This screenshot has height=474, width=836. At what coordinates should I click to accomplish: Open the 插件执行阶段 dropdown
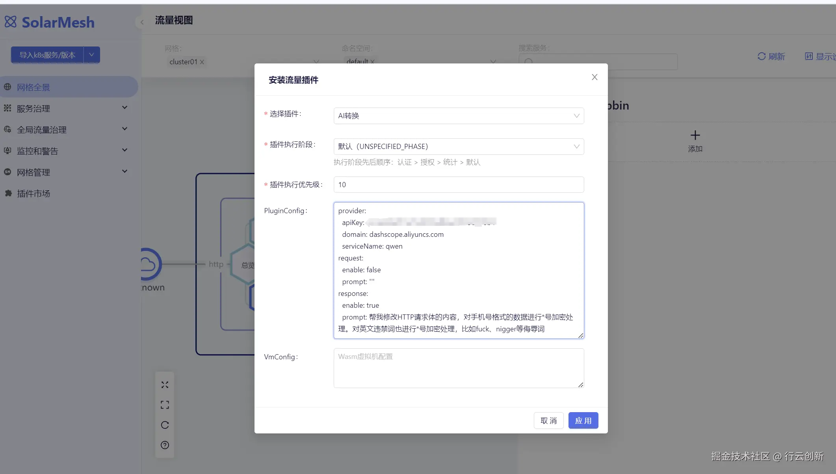coord(459,147)
